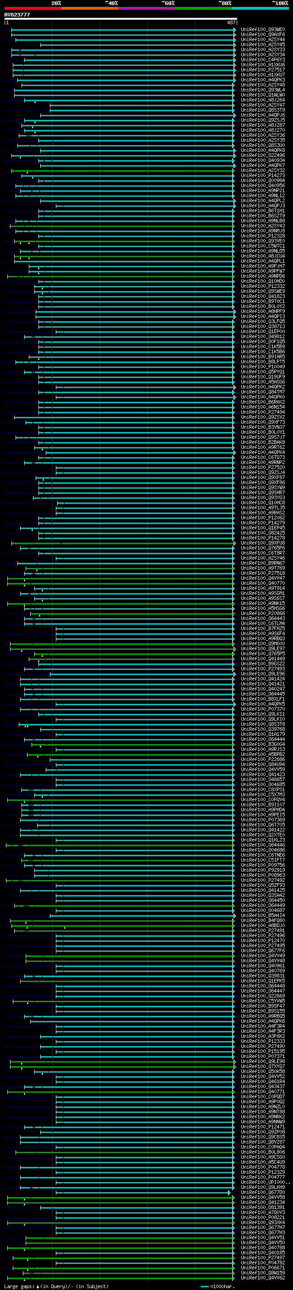
Task: Click UniRef100_A9T769 hit name
Action: (x=263, y=568)
